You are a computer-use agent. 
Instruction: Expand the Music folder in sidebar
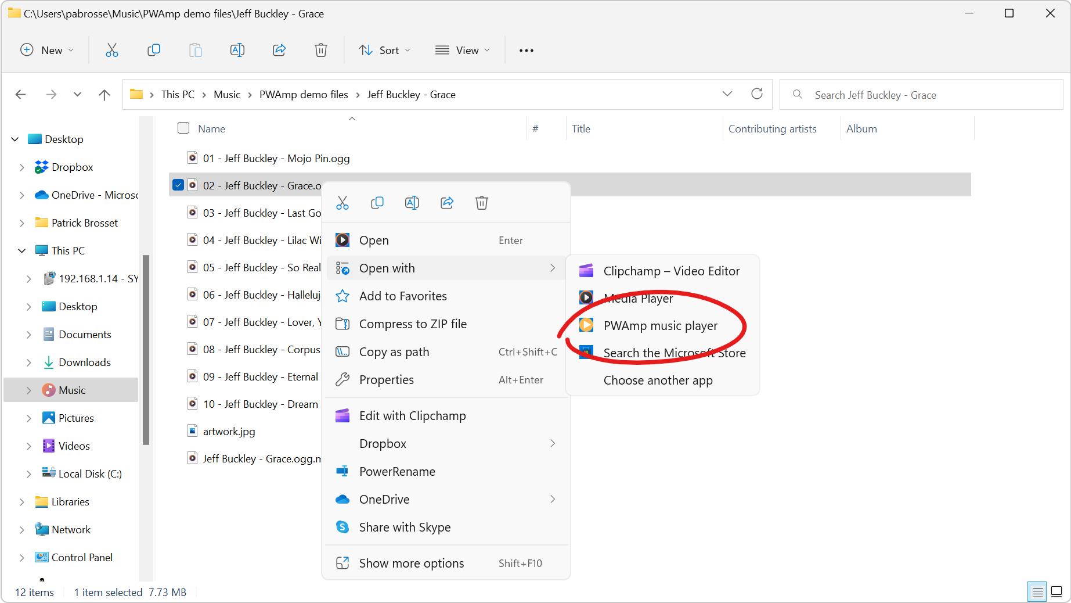point(28,390)
